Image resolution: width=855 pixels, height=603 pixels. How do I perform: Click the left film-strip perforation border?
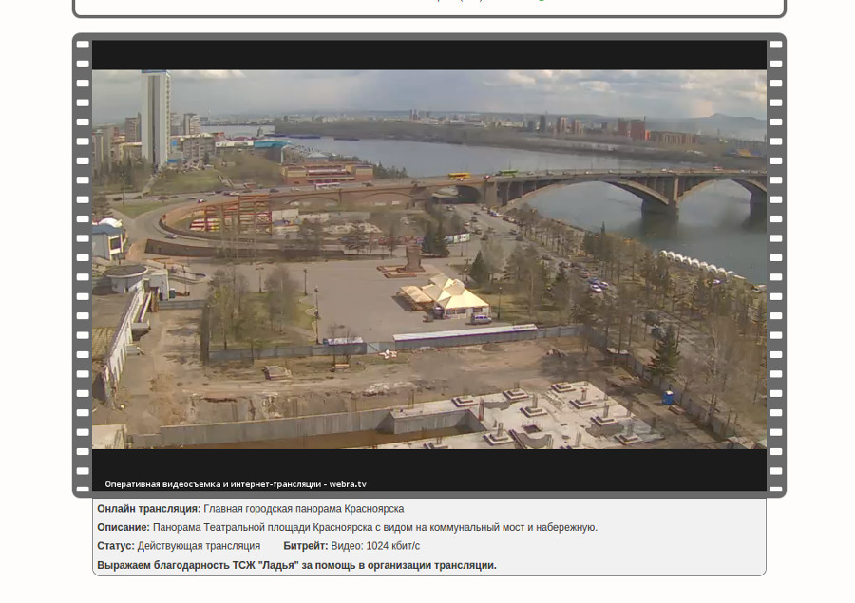(x=83, y=266)
